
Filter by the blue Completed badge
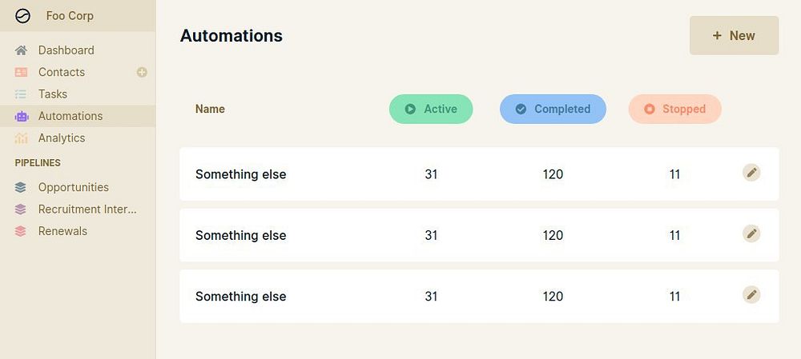pyautogui.click(x=553, y=110)
